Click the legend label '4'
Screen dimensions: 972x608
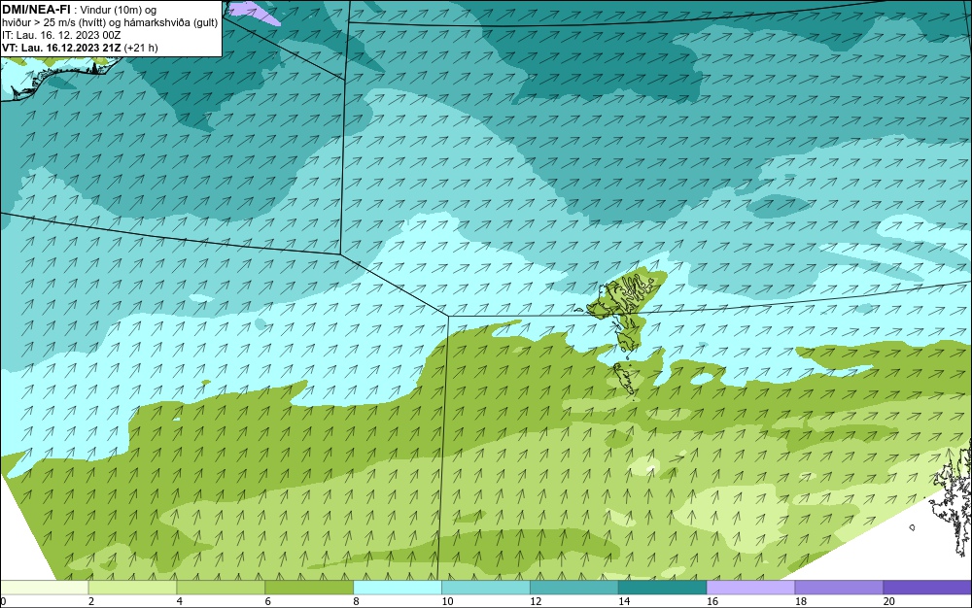point(180,601)
